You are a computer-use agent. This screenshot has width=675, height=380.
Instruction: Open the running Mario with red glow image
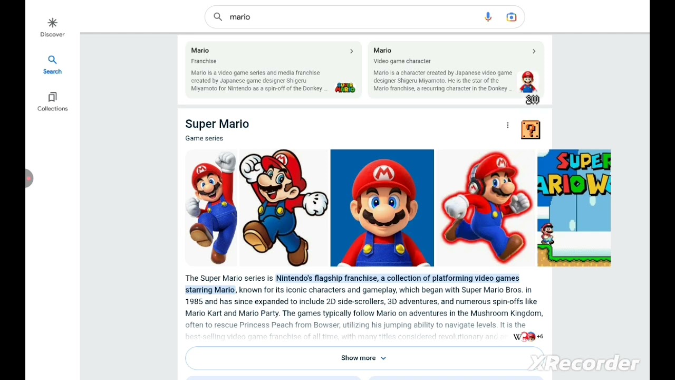point(486,208)
